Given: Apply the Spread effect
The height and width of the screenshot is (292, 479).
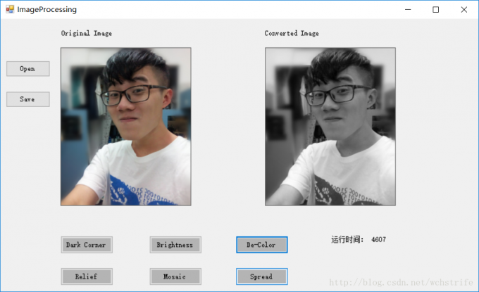Looking at the screenshot, I should click(262, 277).
